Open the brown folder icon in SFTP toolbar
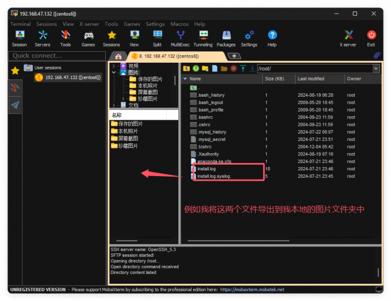Screen dimensions: 391x301 (x=224, y=68)
